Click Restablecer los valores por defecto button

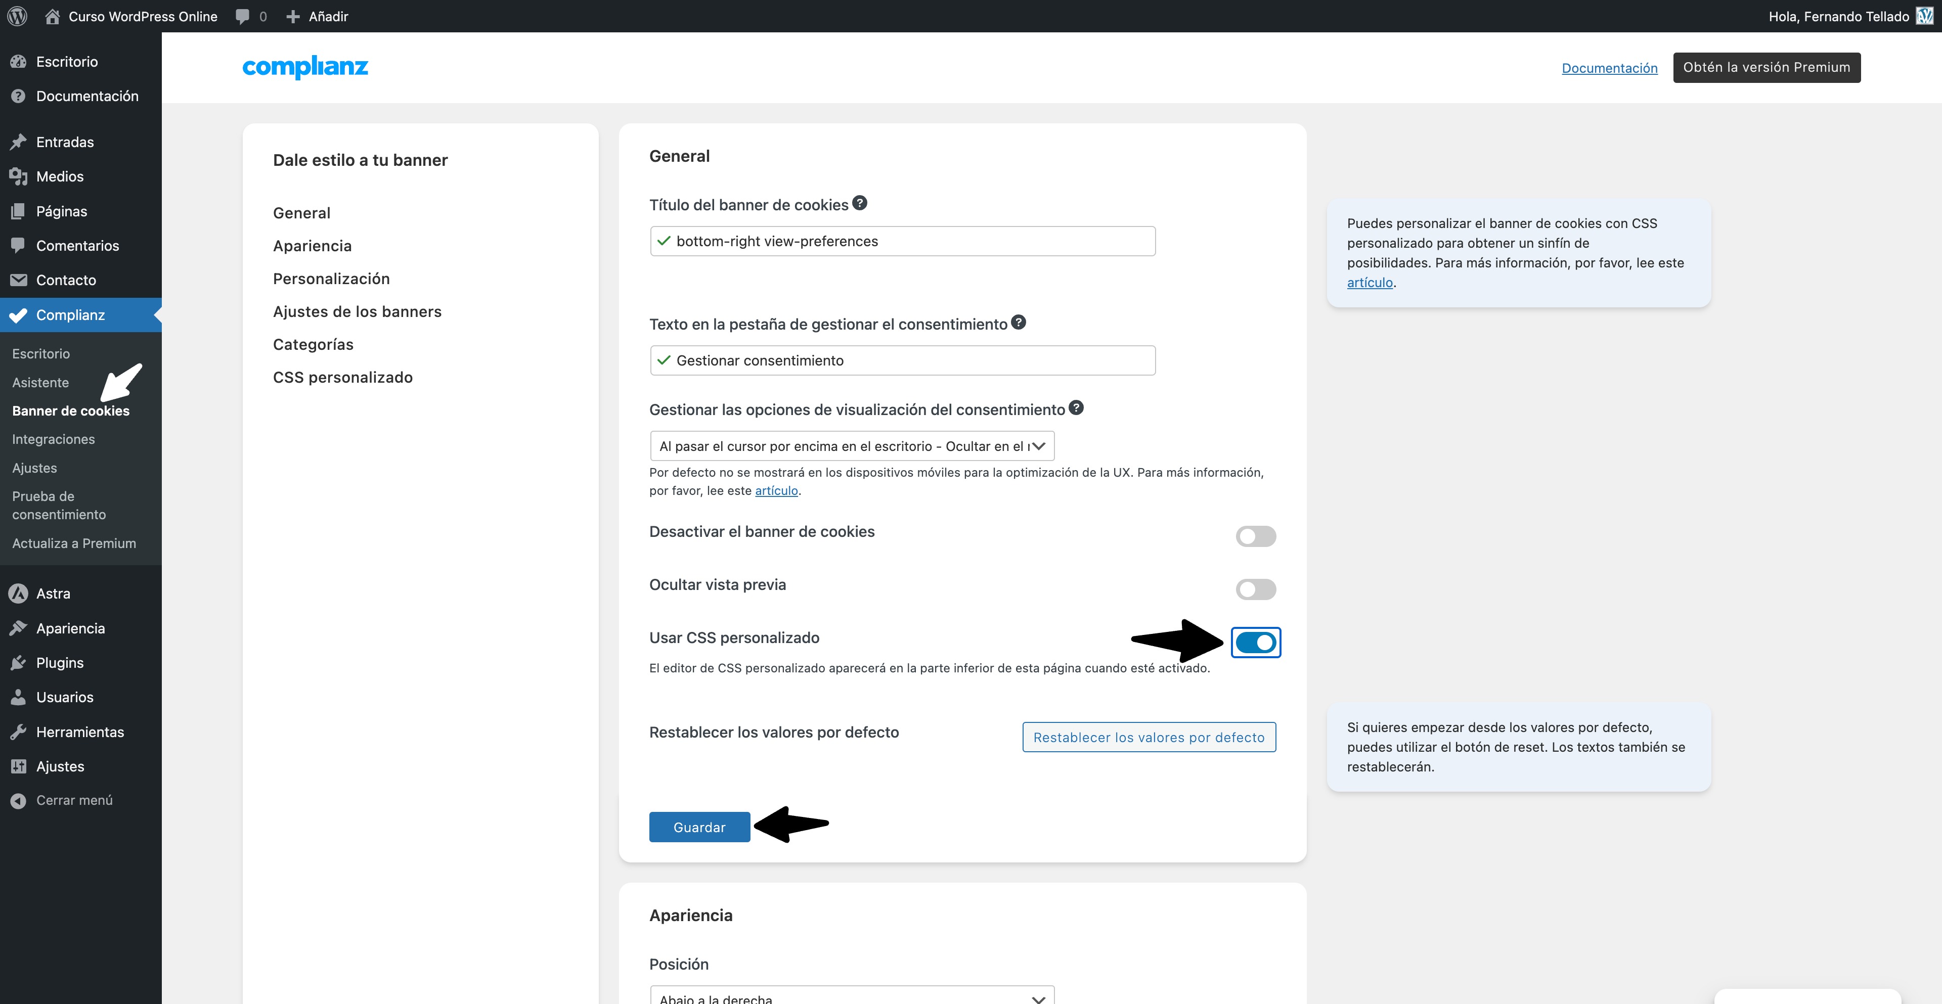(1148, 737)
